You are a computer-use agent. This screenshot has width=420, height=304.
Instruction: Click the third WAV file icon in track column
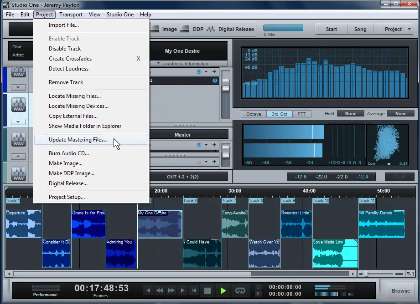19,139
